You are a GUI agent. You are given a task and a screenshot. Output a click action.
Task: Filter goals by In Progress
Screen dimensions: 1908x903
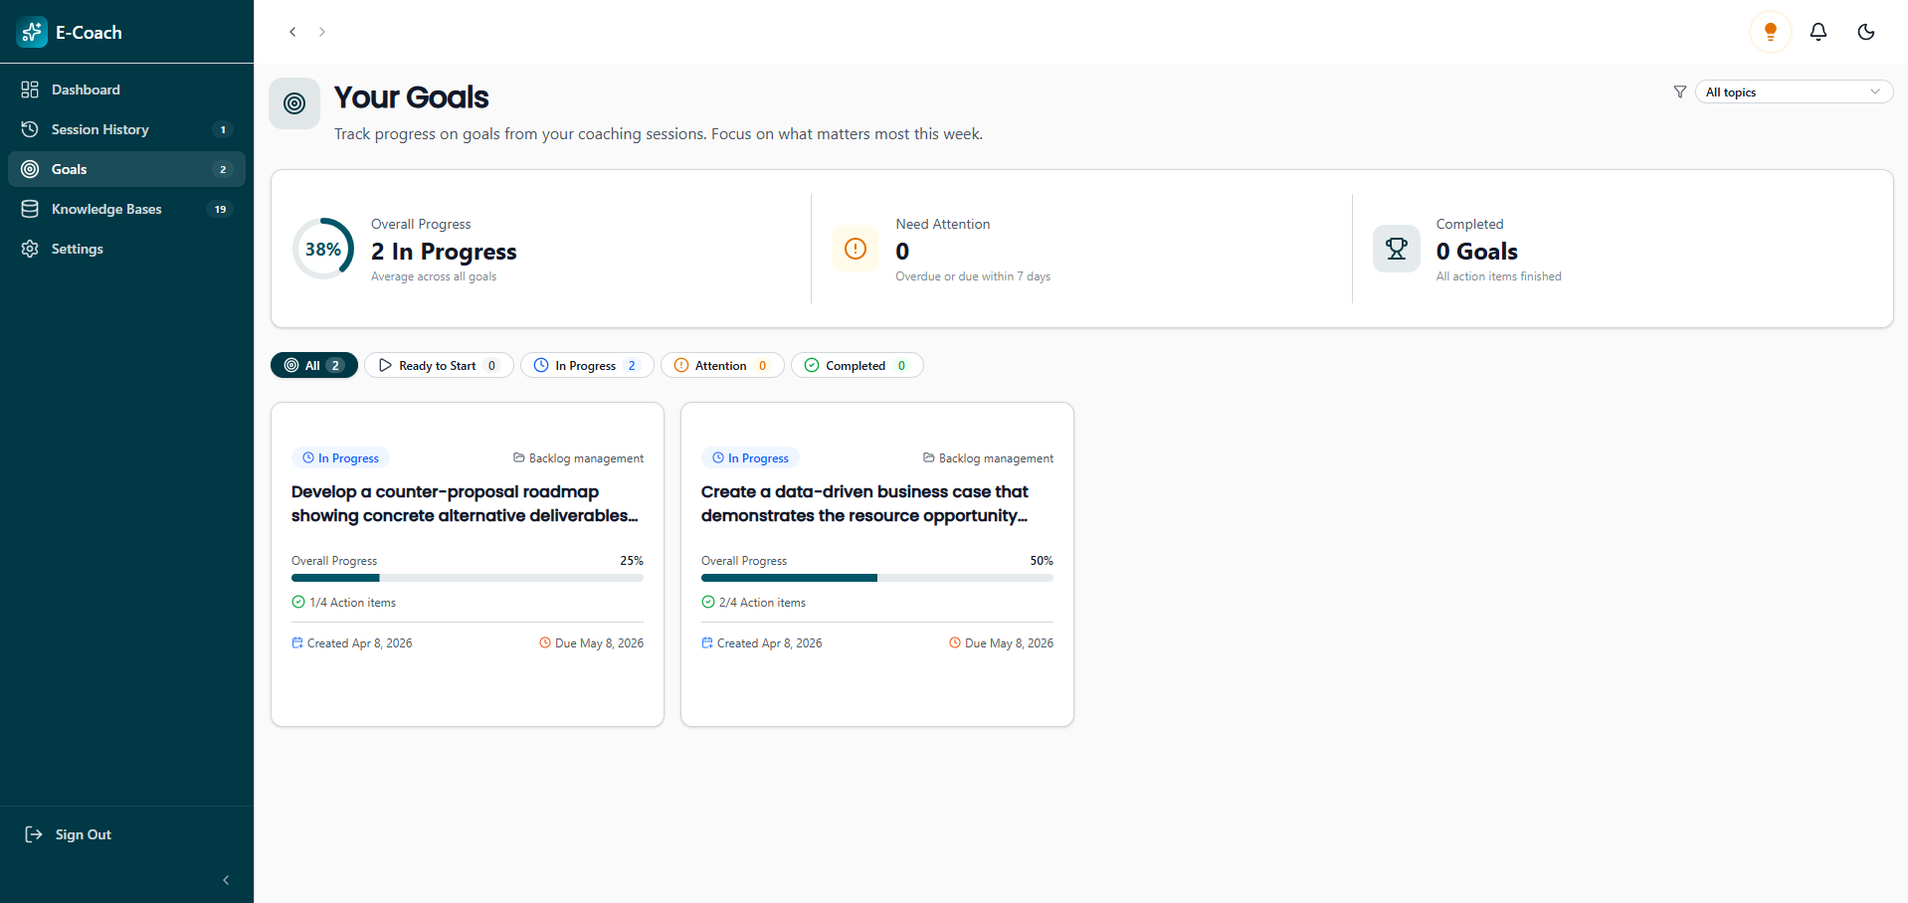click(x=586, y=365)
